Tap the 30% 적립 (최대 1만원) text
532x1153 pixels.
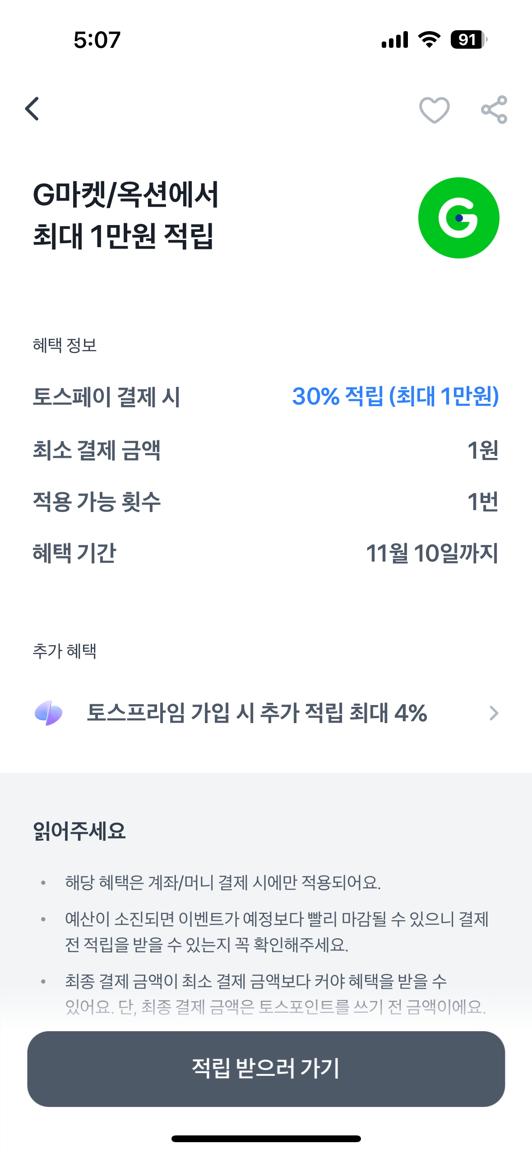395,397
